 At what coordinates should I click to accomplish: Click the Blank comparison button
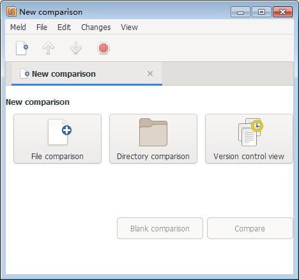(x=160, y=228)
